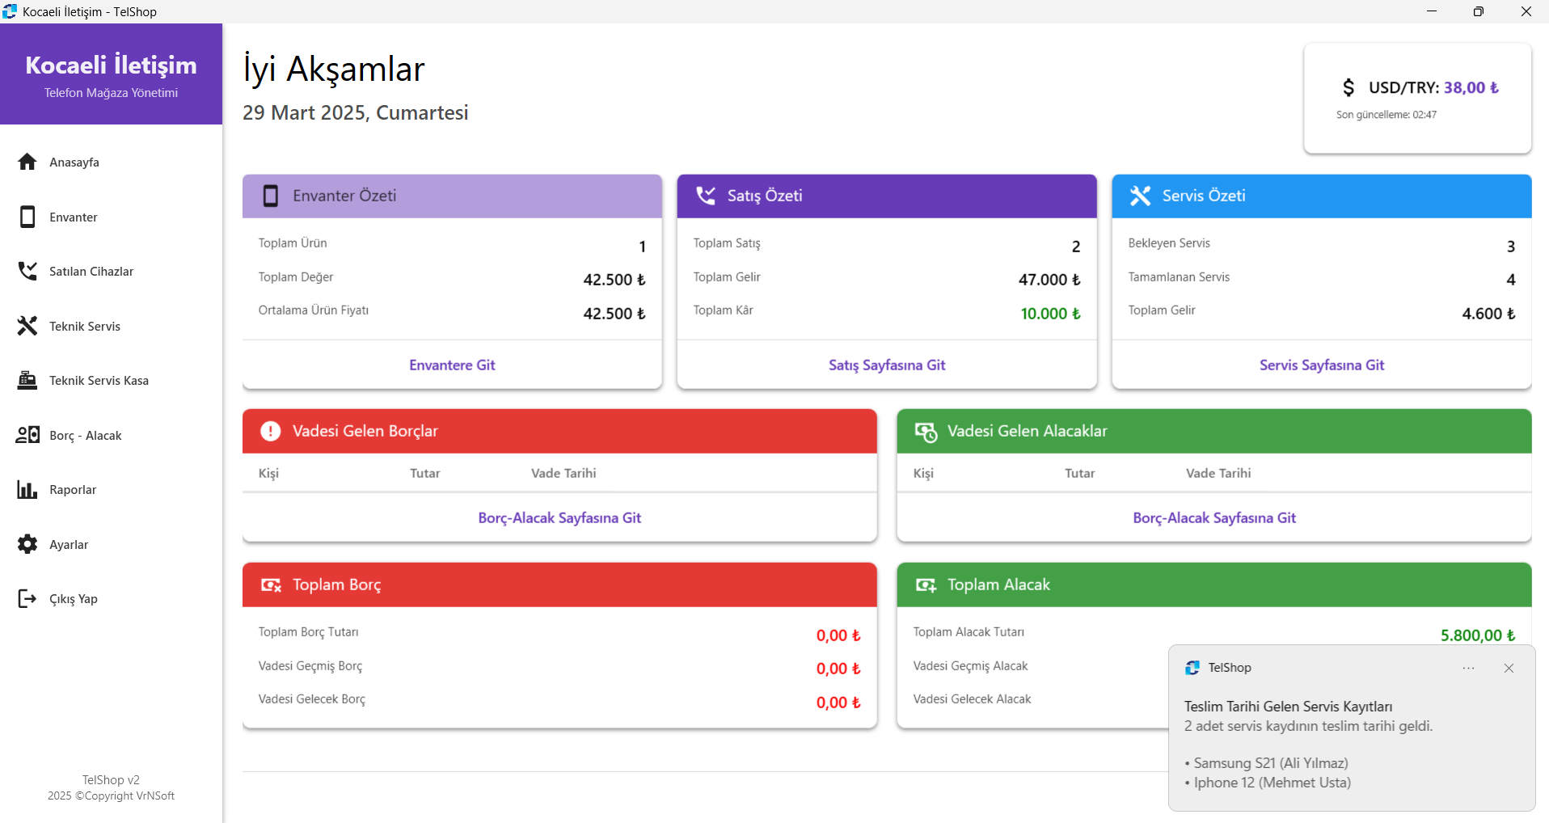
Task: Click the dollar icon on USD/TRY card
Action: point(1349,87)
